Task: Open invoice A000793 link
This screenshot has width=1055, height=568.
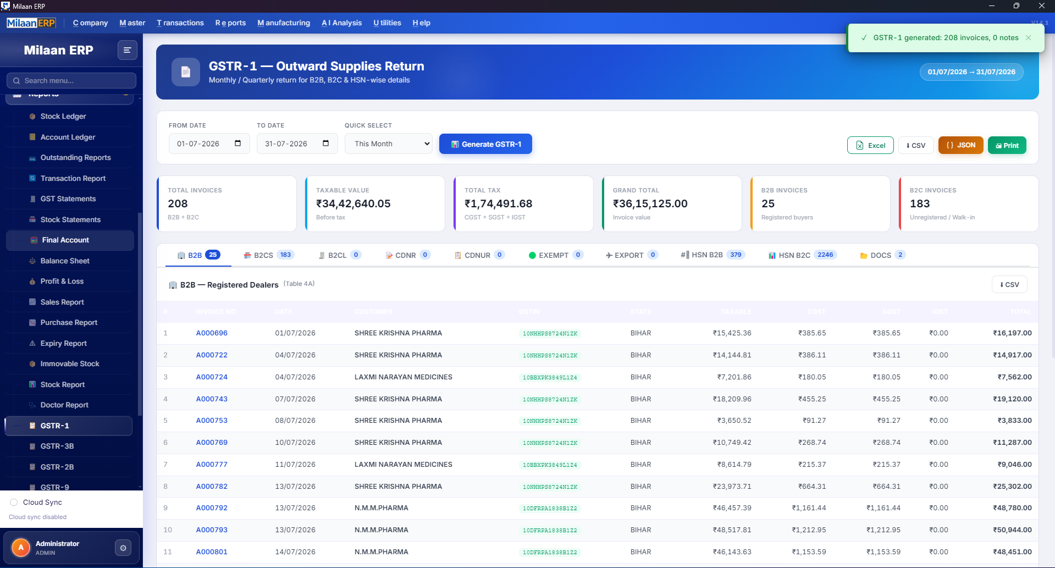Action: coord(212,530)
